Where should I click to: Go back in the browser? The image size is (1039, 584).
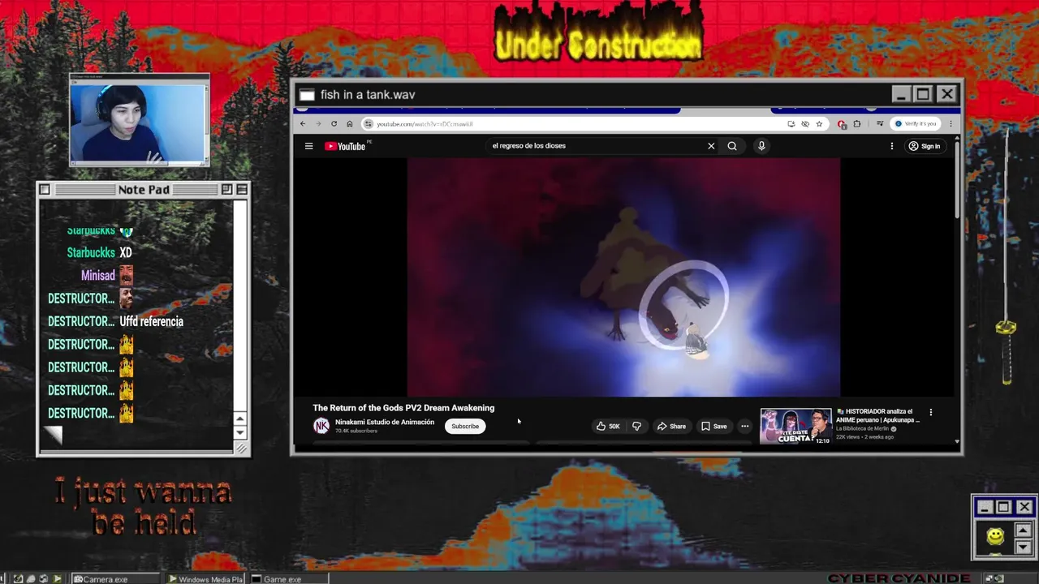pos(303,124)
